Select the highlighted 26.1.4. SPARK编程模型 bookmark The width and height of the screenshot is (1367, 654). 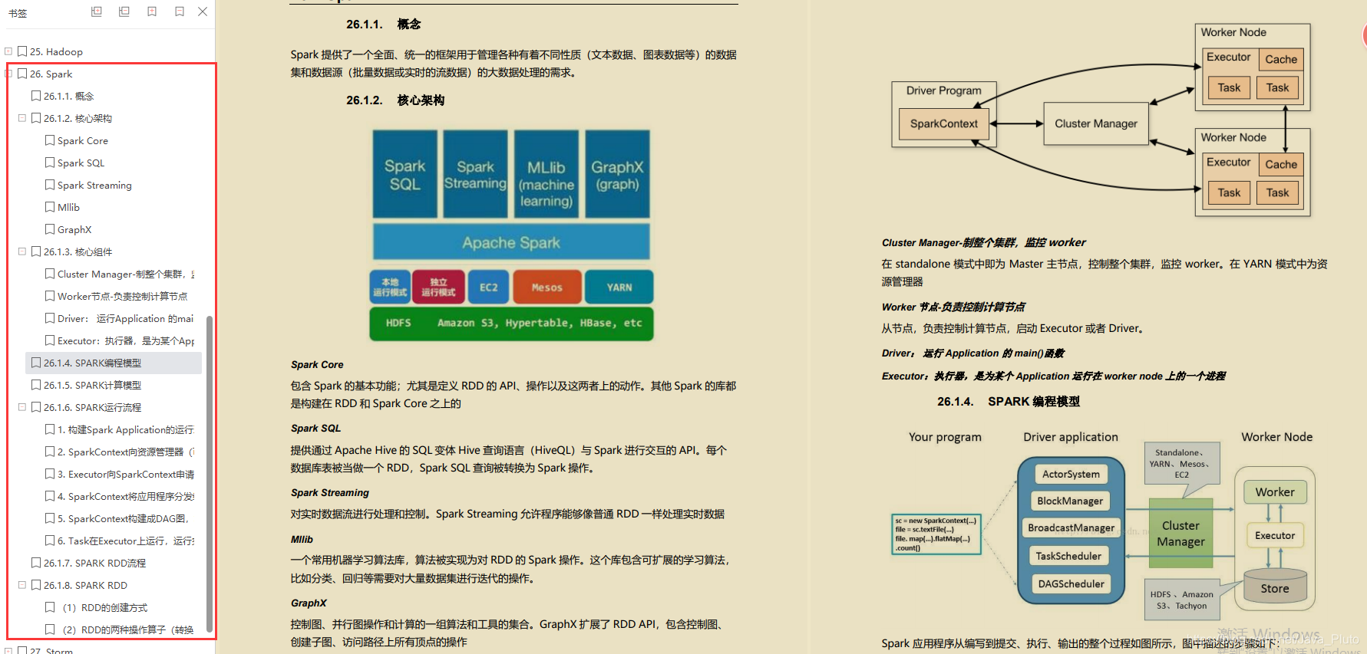[92, 363]
